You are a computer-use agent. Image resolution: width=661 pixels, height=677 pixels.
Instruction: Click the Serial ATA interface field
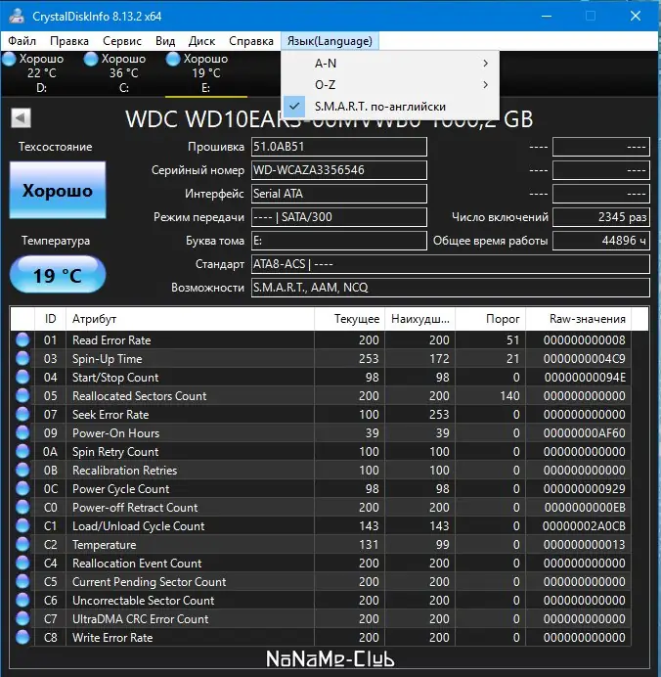pos(339,194)
